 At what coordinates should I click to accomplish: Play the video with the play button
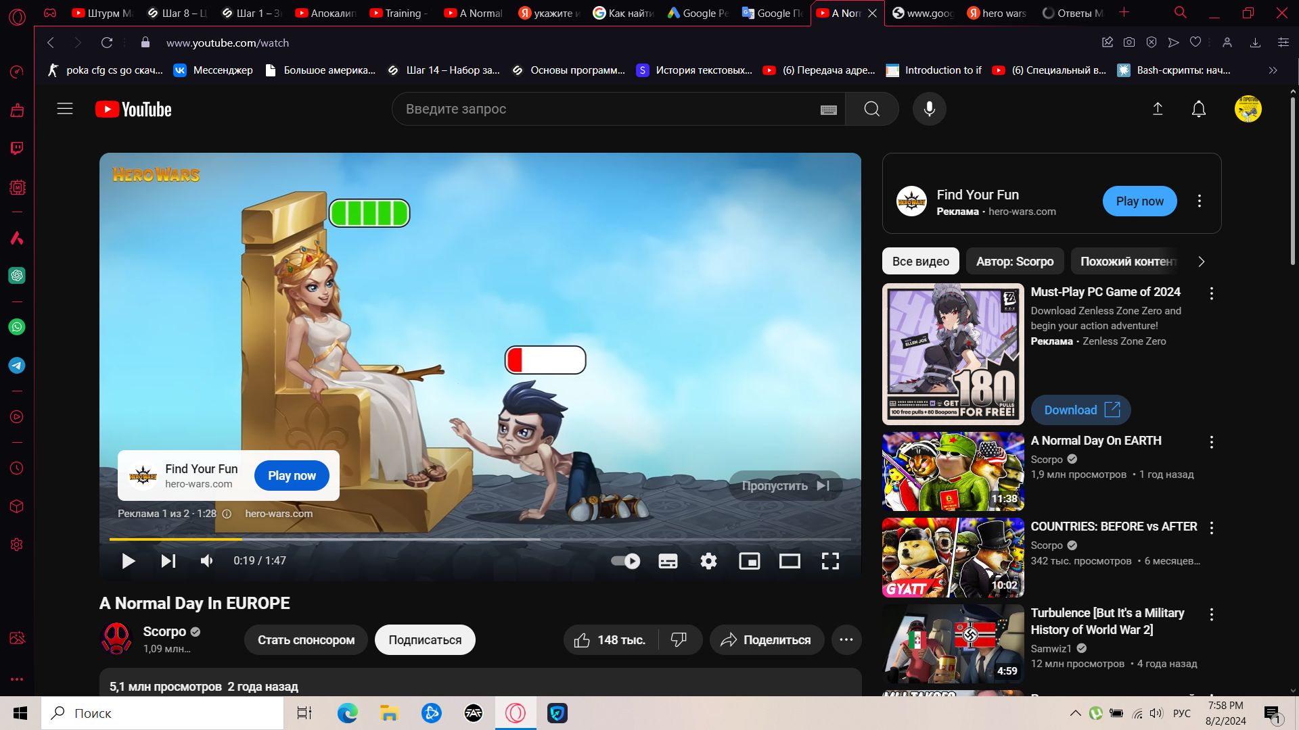(x=128, y=561)
